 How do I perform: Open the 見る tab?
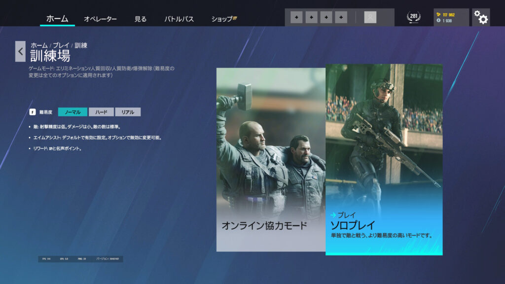[x=141, y=19]
